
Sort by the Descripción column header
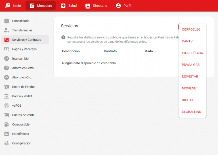[71, 51]
